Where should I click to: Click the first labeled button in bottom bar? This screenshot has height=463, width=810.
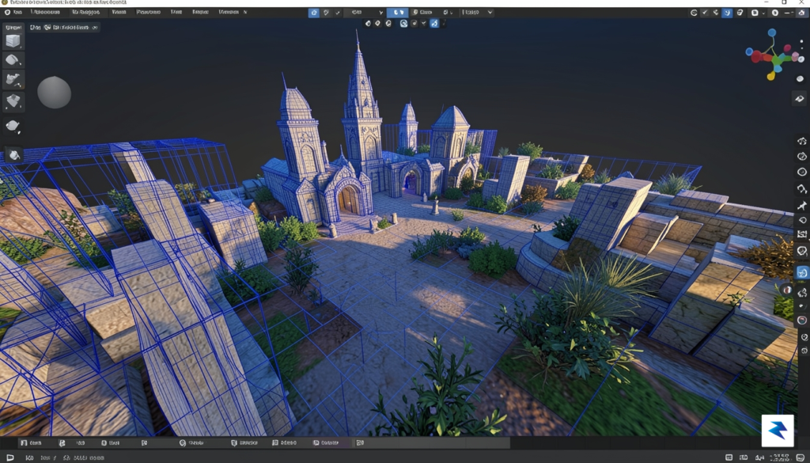click(x=32, y=443)
